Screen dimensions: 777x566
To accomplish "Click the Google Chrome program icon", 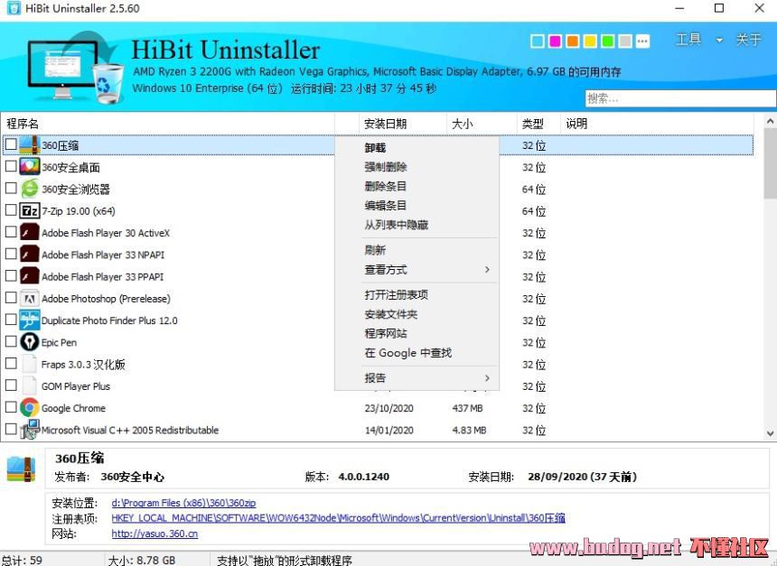I will (x=29, y=407).
